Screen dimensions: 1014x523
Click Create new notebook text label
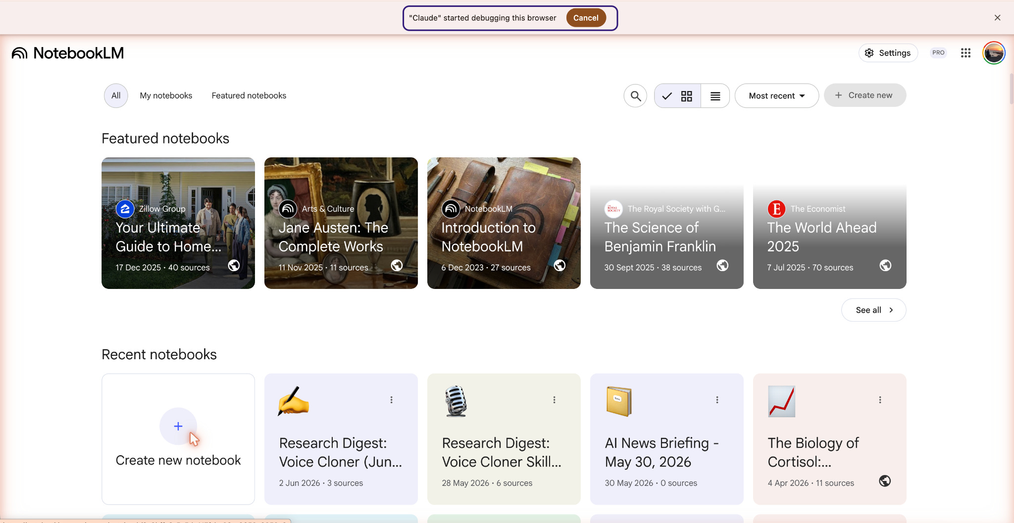point(178,460)
